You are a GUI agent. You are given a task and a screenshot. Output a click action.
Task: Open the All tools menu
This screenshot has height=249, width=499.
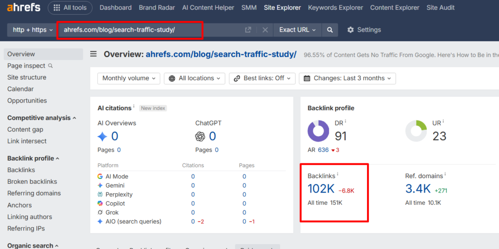(70, 8)
